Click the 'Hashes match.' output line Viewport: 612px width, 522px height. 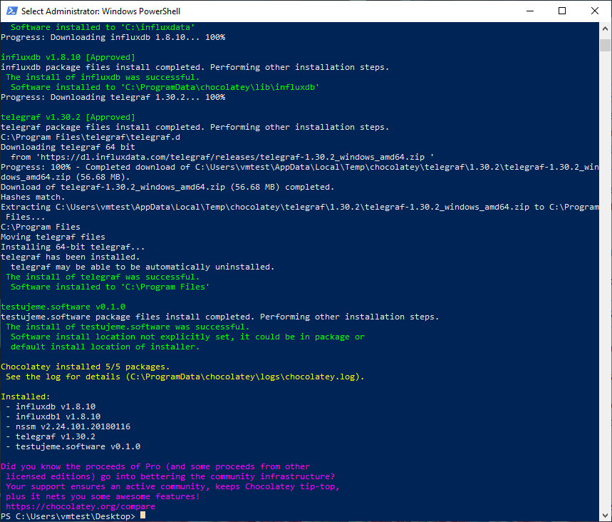[33, 197]
